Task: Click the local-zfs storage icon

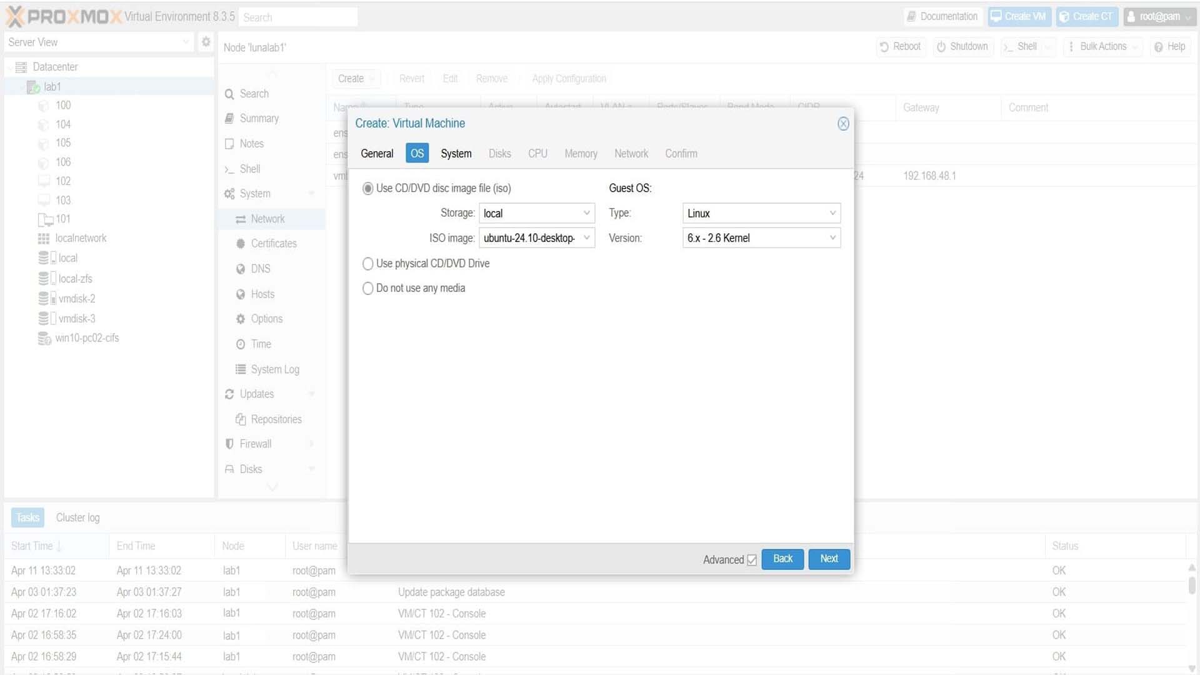Action: click(x=47, y=278)
